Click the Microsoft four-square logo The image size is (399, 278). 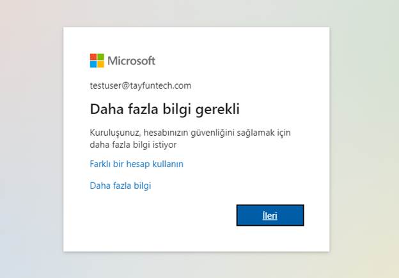coord(97,61)
